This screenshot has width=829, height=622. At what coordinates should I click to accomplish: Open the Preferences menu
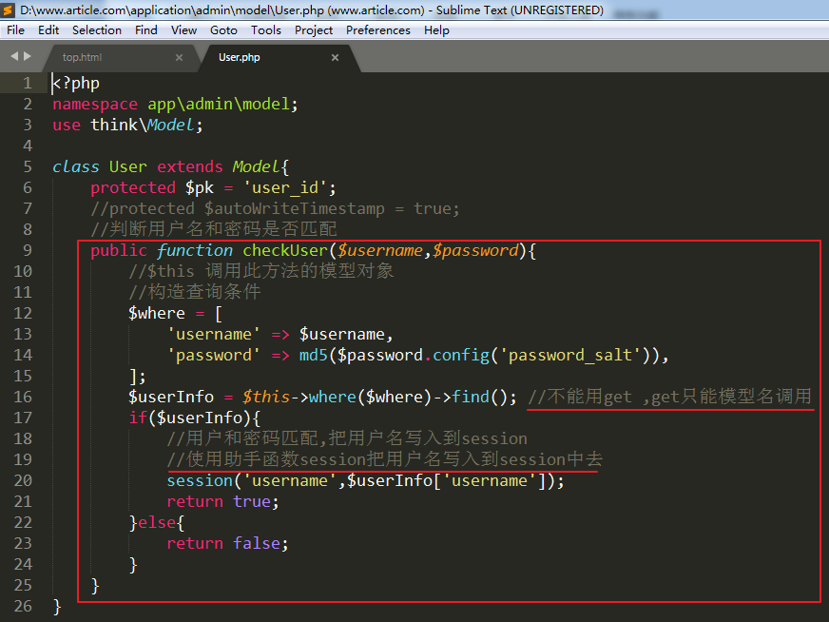tap(378, 30)
